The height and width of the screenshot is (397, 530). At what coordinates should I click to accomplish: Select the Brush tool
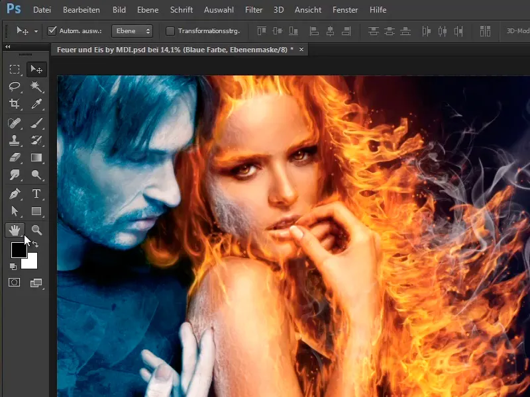tap(36, 123)
